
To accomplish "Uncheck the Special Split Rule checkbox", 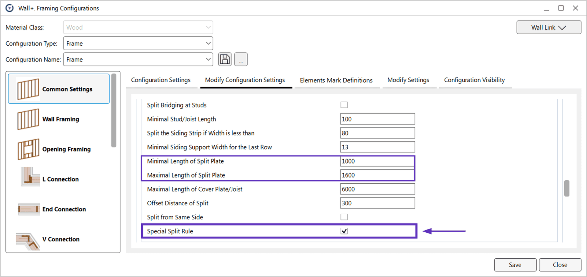I will [x=344, y=231].
